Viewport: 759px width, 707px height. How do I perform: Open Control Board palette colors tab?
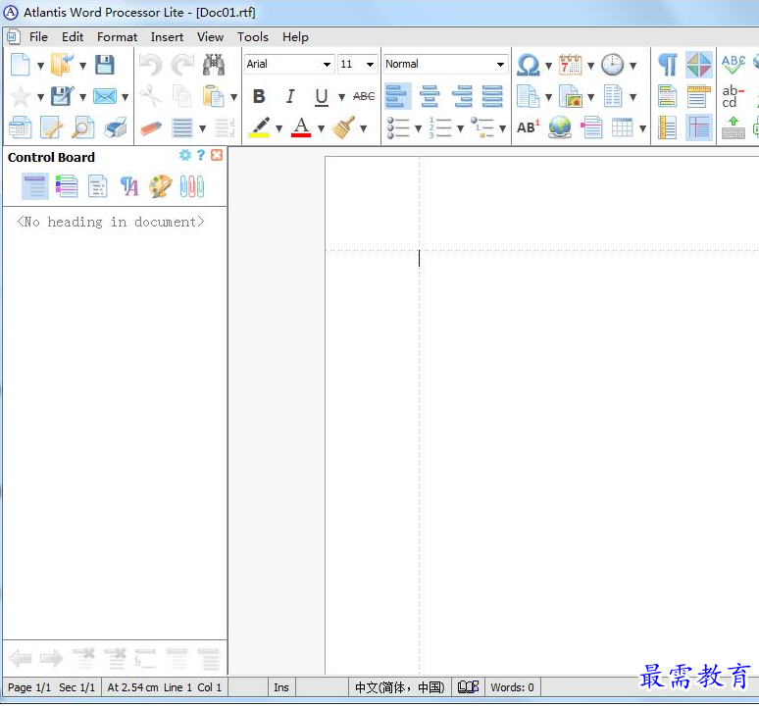[x=160, y=186]
